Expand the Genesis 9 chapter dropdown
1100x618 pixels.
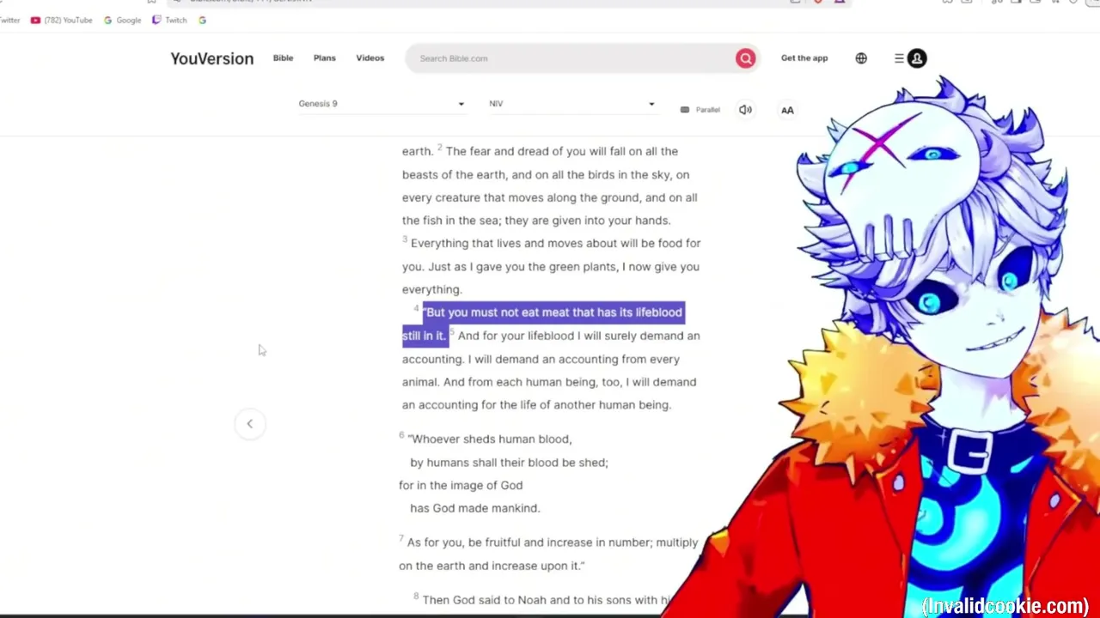pos(382,104)
